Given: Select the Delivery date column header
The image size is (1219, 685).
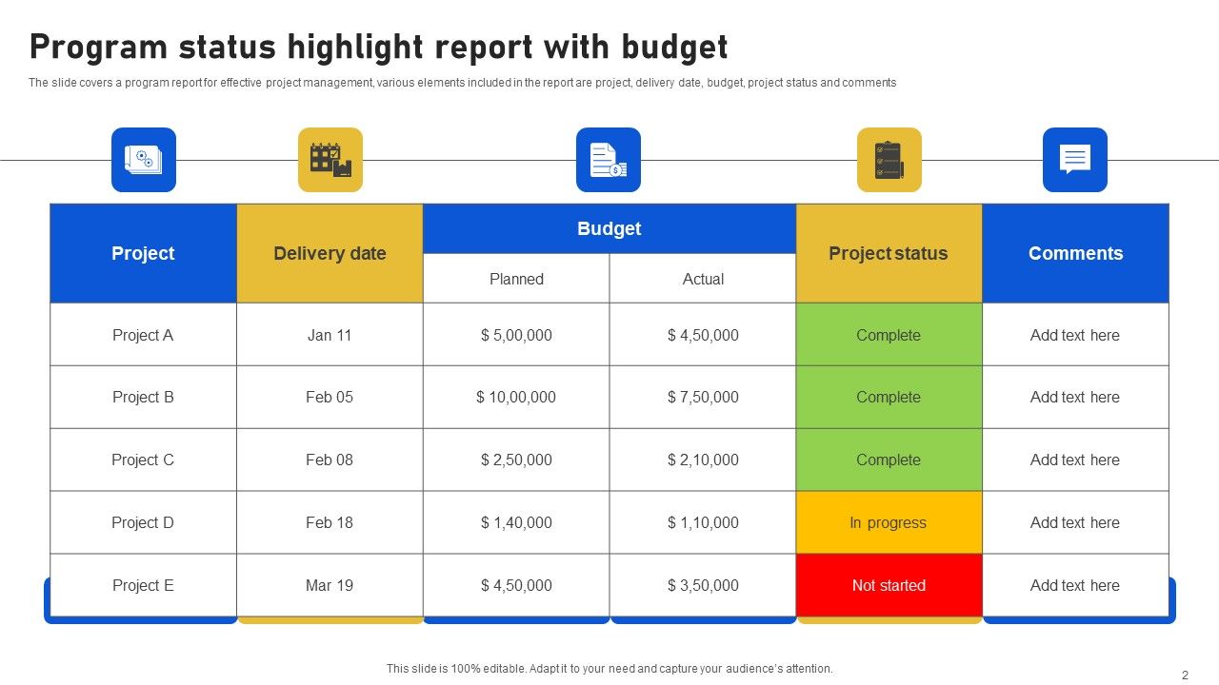Looking at the screenshot, I should [x=330, y=253].
